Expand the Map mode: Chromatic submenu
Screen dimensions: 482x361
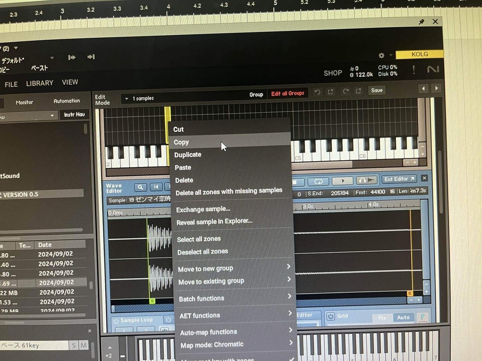(290, 342)
